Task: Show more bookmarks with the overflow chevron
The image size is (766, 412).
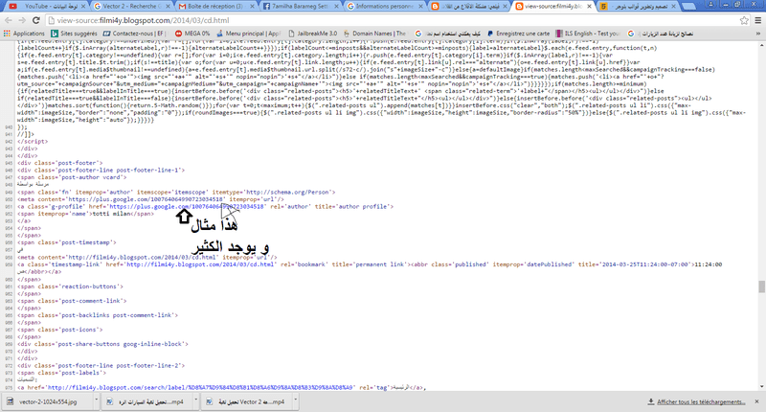Action: [x=758, y=34]
